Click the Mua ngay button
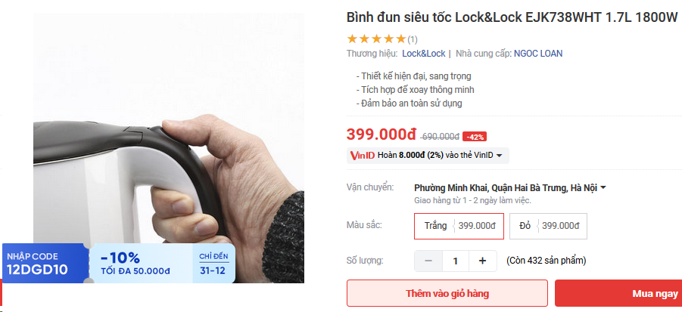 pyautogui.click(x=618, y=293)
